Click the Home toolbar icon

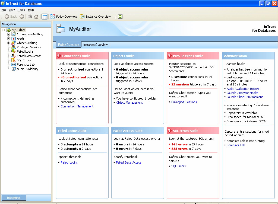pyautogui.click(x=36, y=17)
